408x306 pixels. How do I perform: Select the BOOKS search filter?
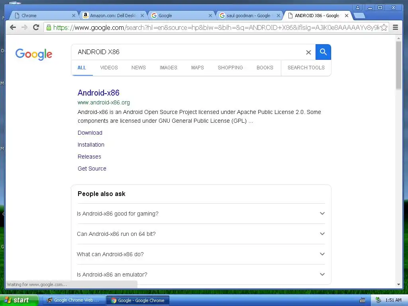(265, 68)
